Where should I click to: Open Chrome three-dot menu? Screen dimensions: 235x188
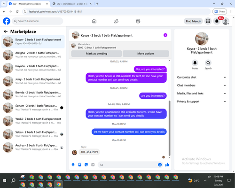[x=231, y=11]
